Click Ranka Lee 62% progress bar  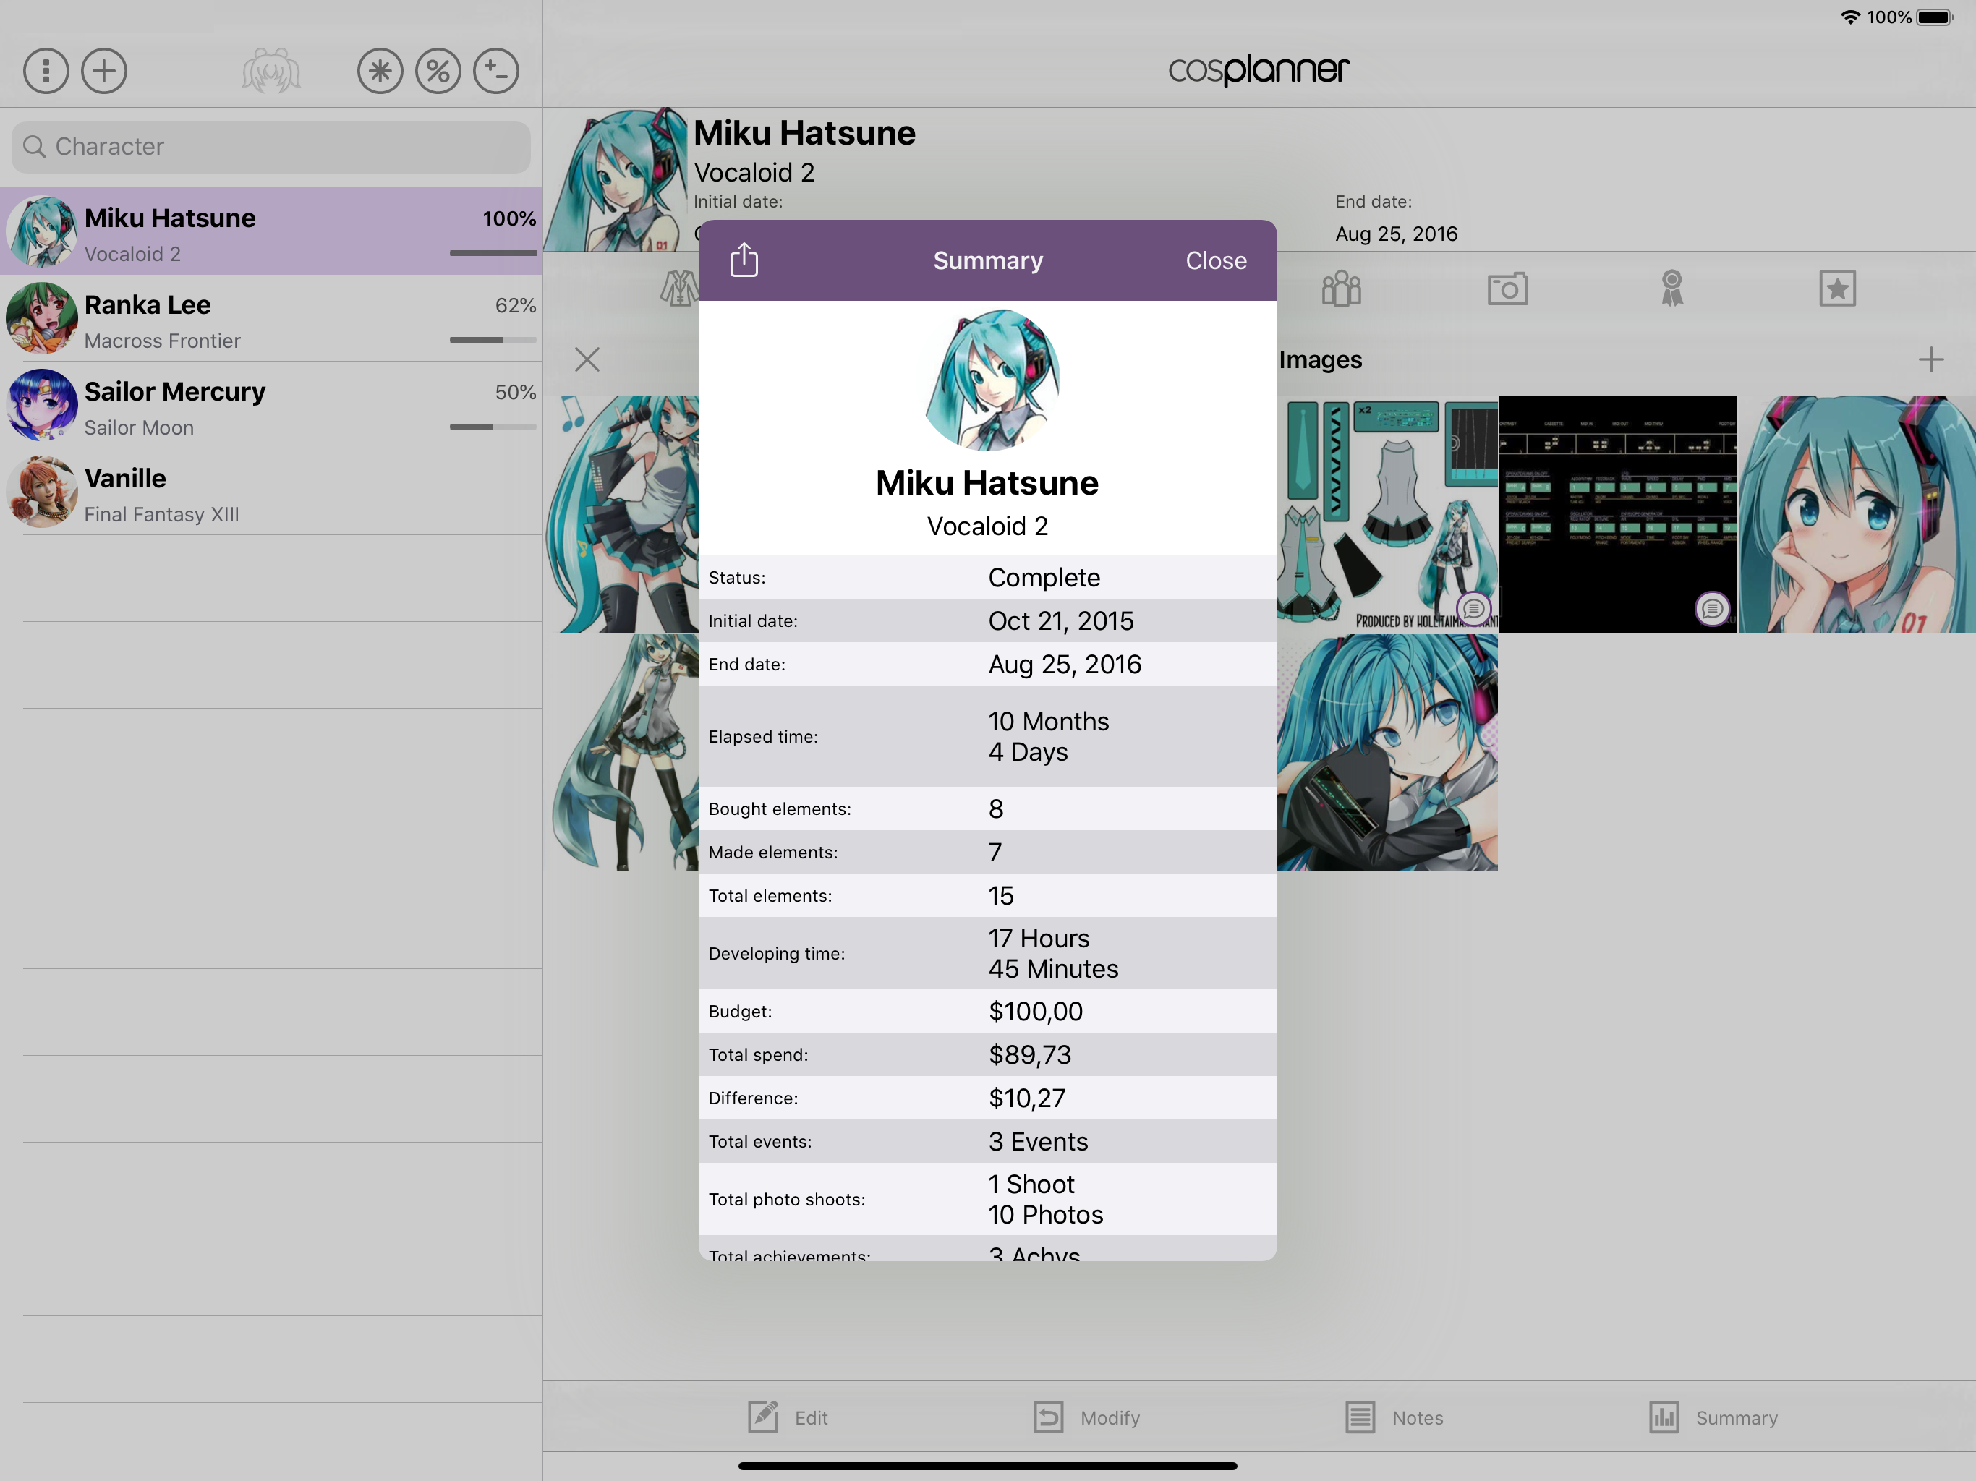point(493,339)
